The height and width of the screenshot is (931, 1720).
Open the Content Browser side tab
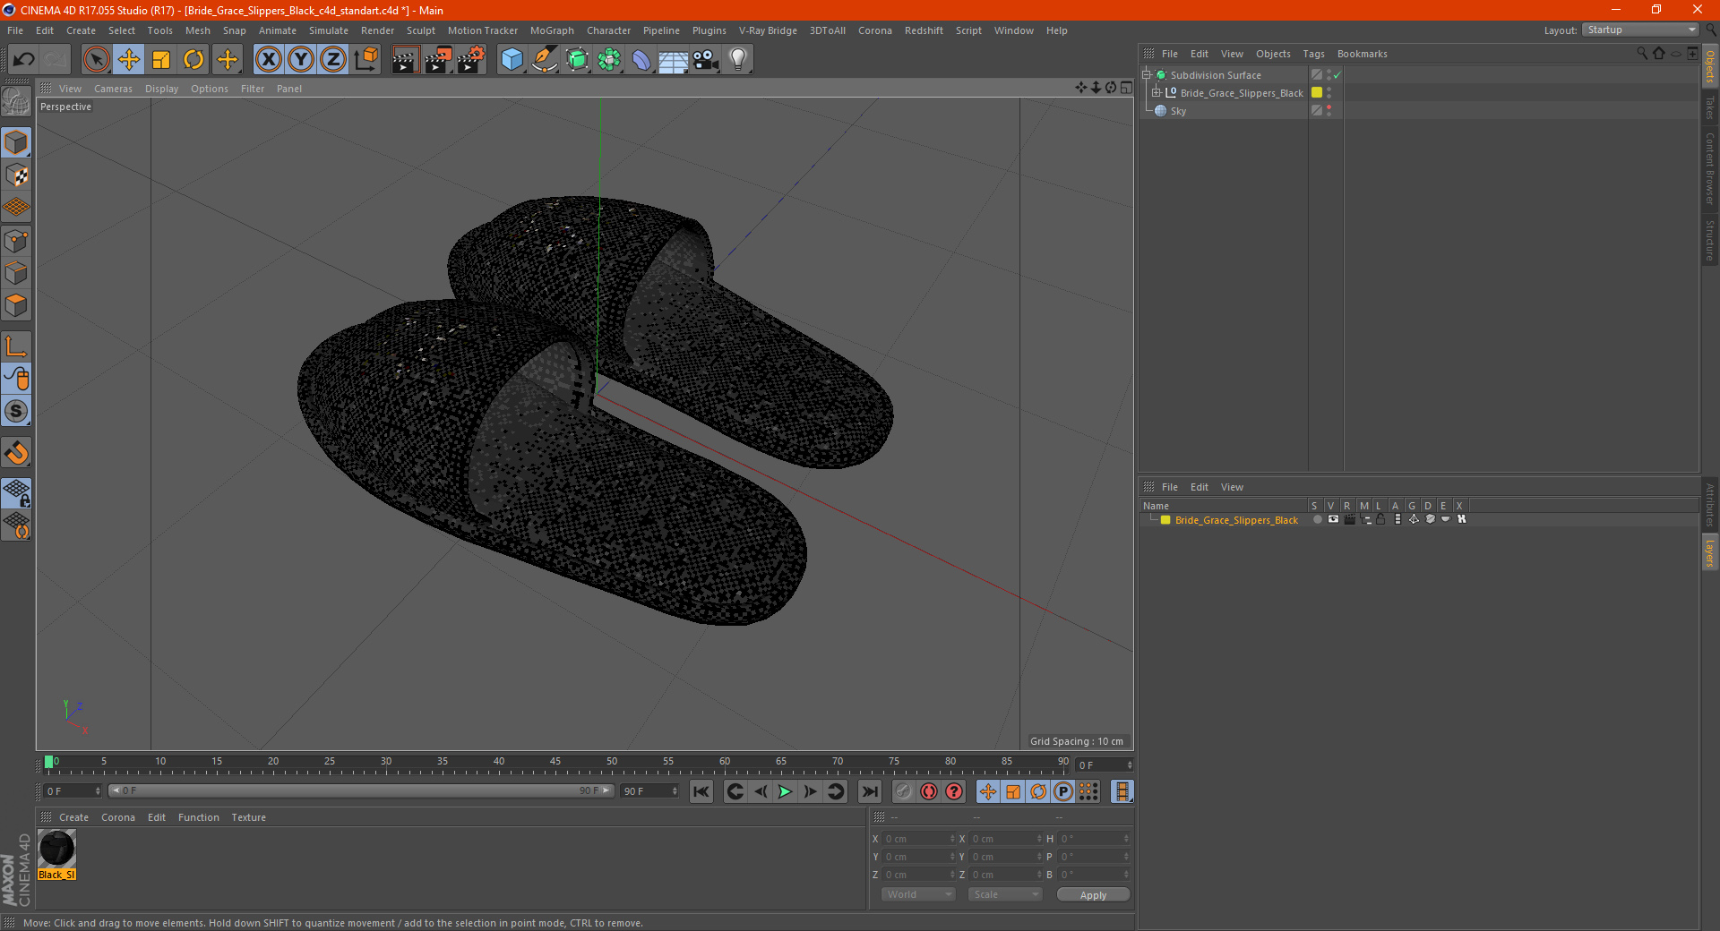1709,168
